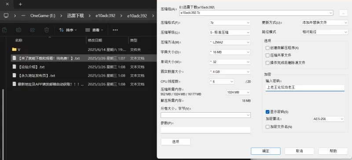This screenshot has height=160, width=352.
Task: Open the archive name e10adc392.7z combo box
Action: 256,13
